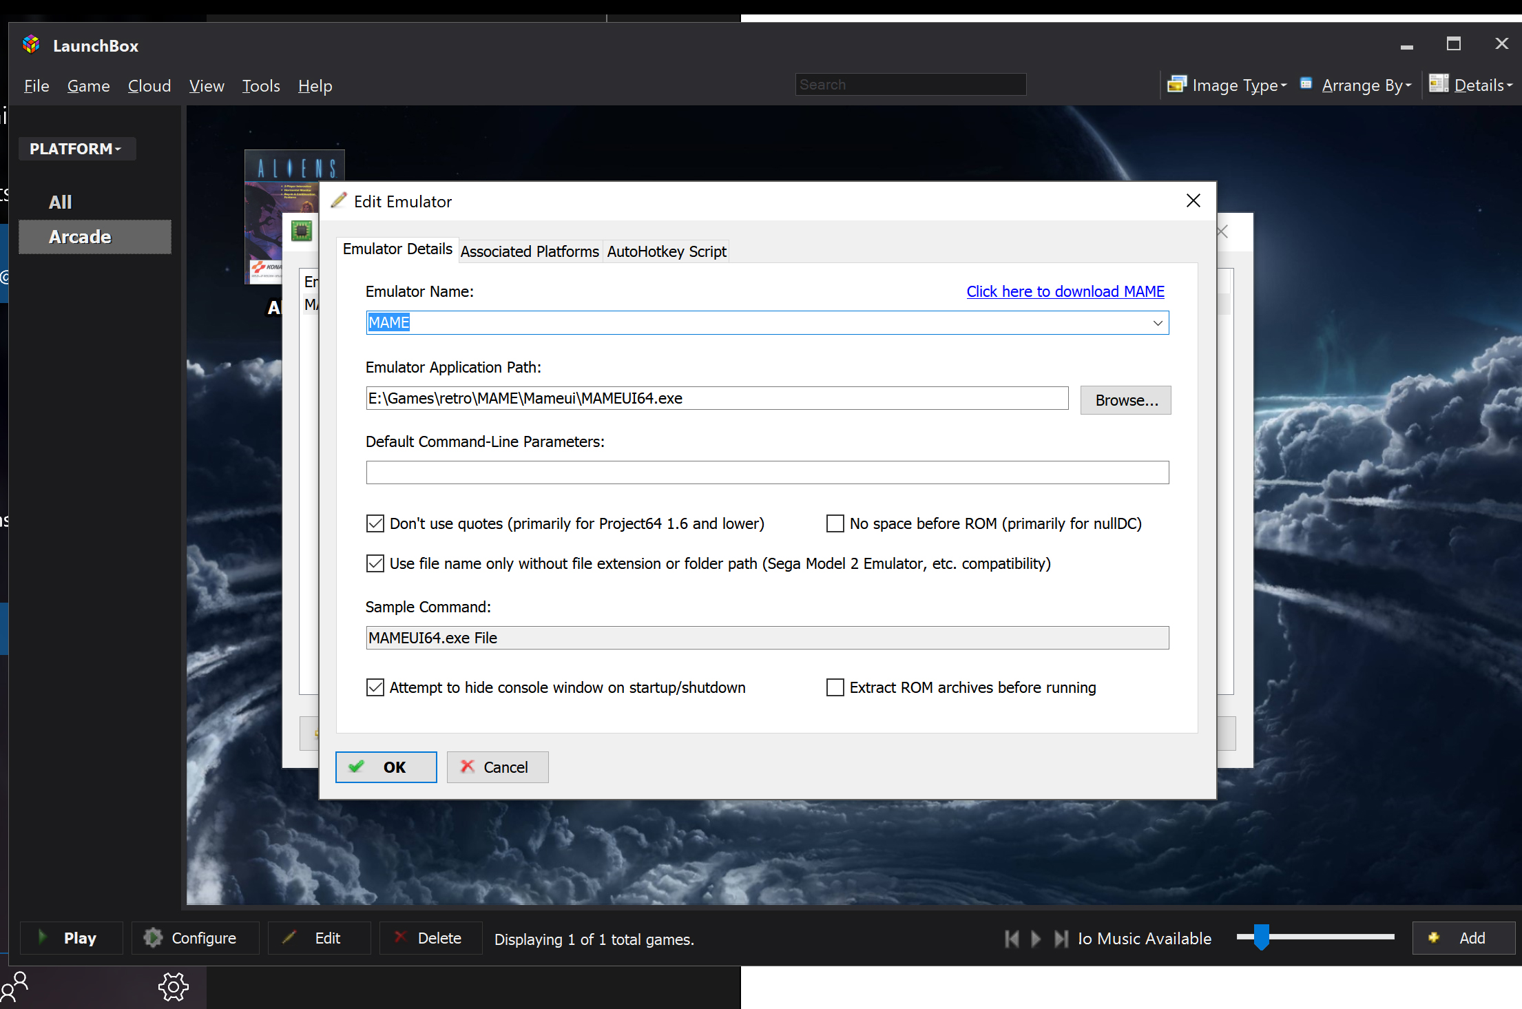This screenshot has width=1522, height=1009.
Task: Open the File menu
Action: pyautogui.click(x=37, y=86)
